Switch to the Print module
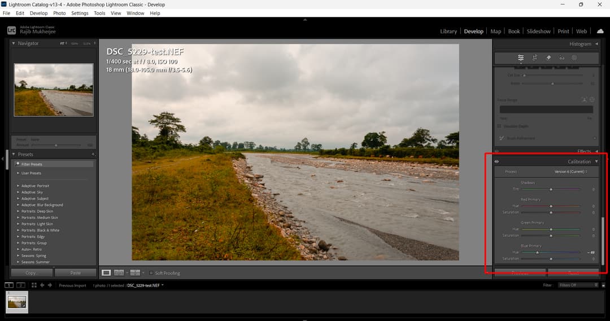The image size is (610, 321). [x=563, y=31]
